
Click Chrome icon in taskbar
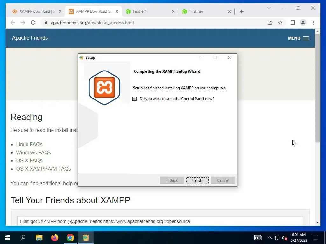[x=70, y=238]
